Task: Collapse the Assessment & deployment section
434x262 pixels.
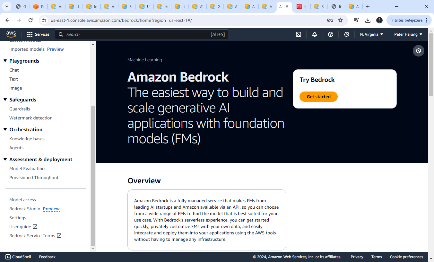Action: 5,159
